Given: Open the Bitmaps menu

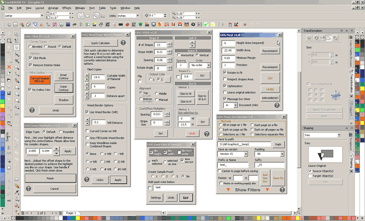Looking at the screenshot, I should [x=80, y=8].
